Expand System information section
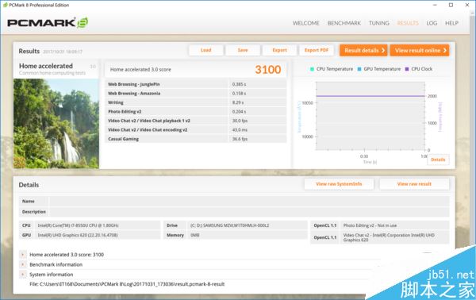The height and width of the screenshot is (300, 476). tap(23, 275)
